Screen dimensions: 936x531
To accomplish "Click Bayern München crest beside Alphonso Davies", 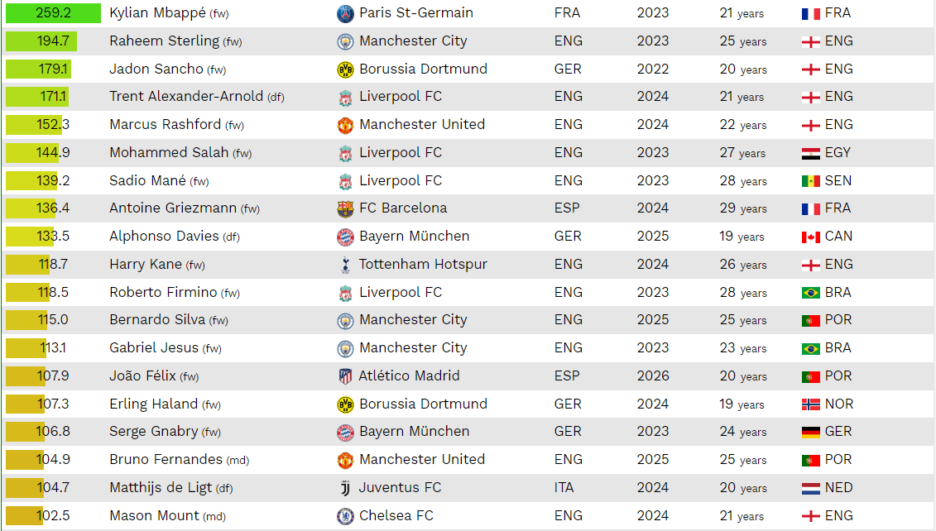I will 345,237.
